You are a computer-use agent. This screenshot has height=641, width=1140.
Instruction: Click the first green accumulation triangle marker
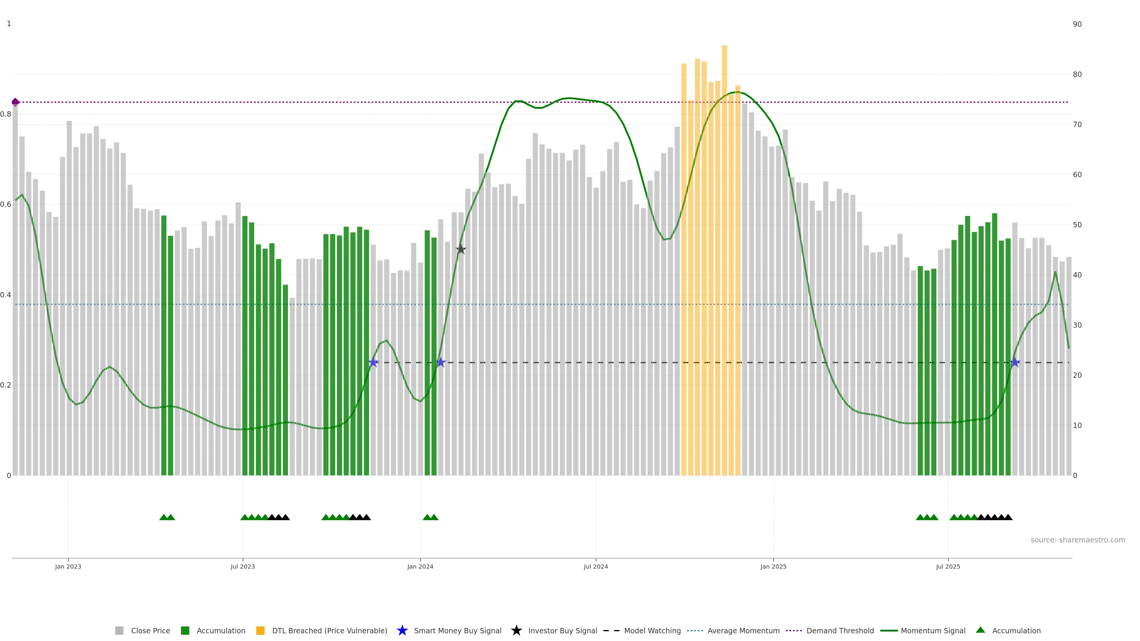point(163,517)
